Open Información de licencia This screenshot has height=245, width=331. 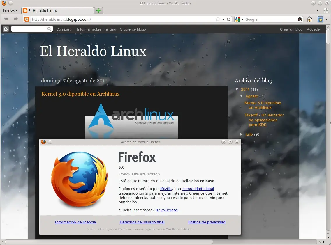click(75, 222)
